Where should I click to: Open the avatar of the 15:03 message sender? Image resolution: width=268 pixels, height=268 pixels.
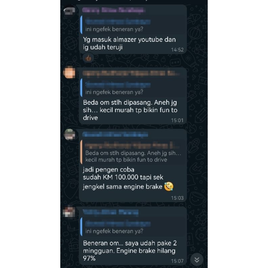point(69,135)
